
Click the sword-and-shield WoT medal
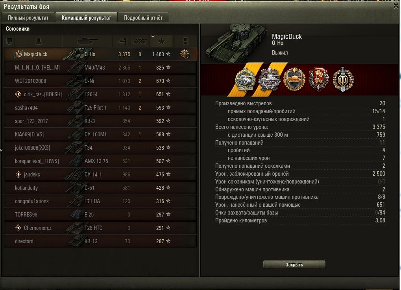[343, 79]
